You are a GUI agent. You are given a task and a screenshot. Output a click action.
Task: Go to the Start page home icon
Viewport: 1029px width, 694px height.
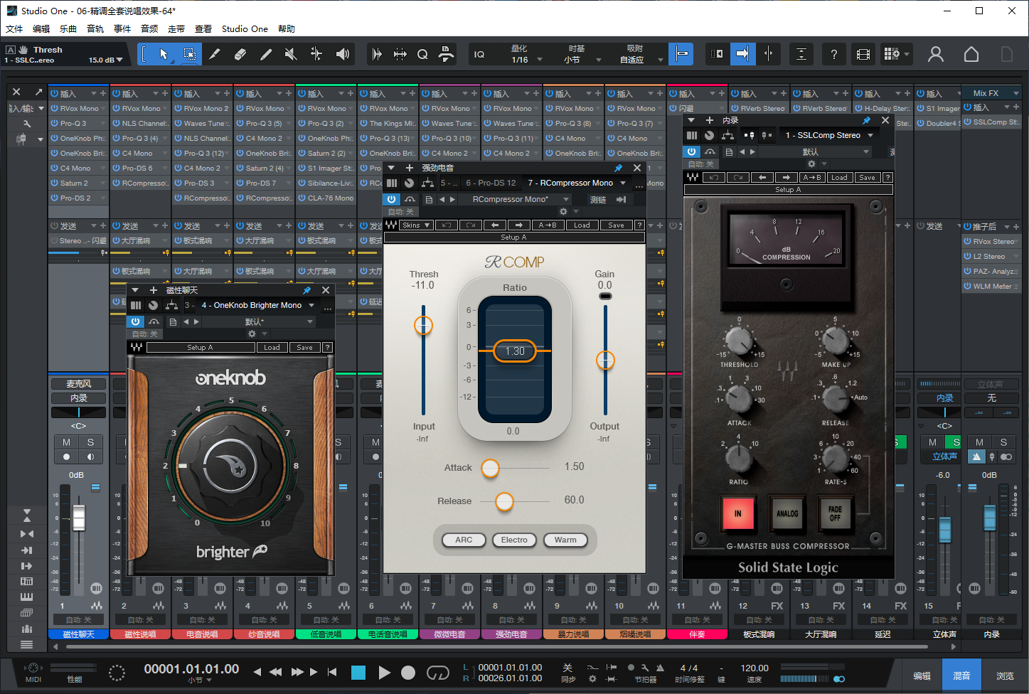pyautogui.click(x=971, y=54)
